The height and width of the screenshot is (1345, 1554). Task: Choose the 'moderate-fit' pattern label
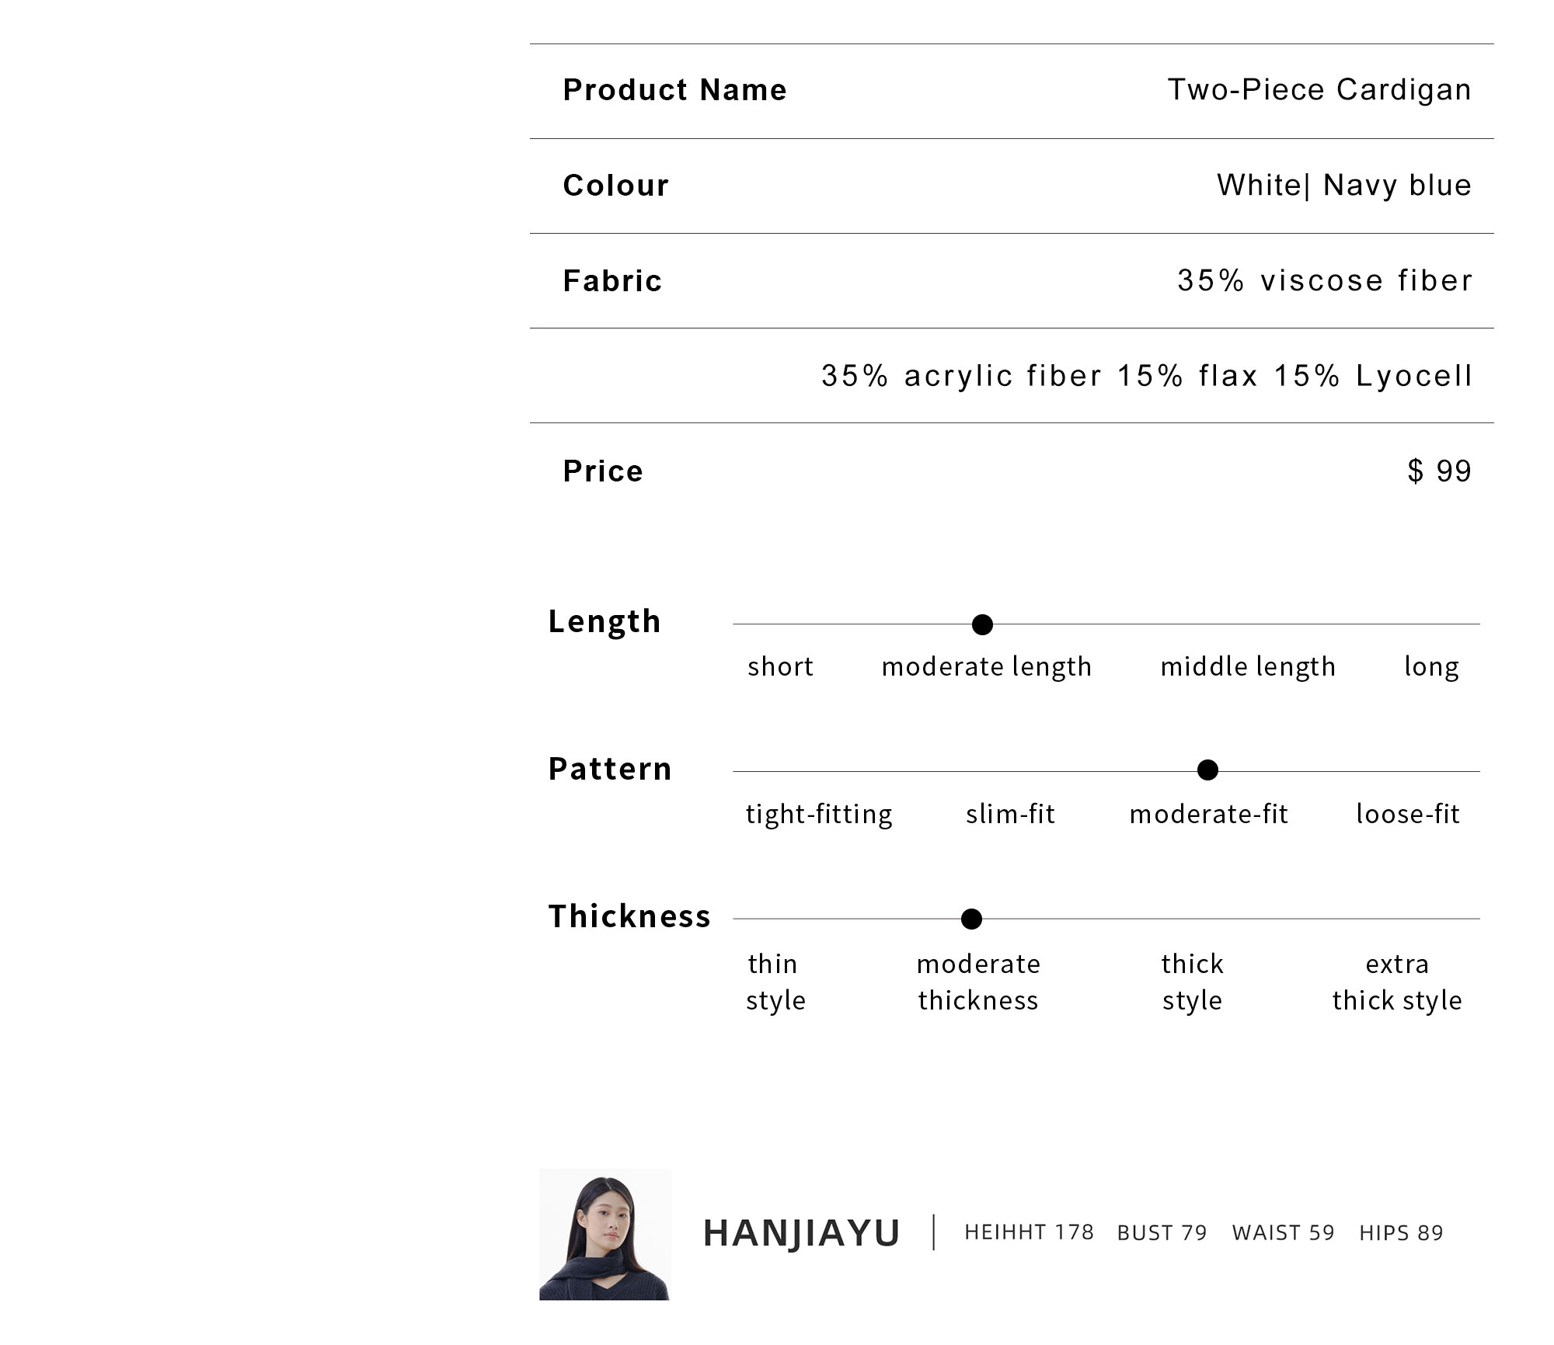(1209, 814)
